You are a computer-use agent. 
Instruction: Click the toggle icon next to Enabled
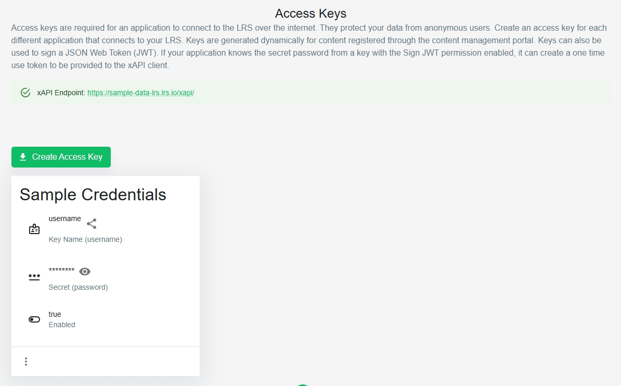point(34,319)
